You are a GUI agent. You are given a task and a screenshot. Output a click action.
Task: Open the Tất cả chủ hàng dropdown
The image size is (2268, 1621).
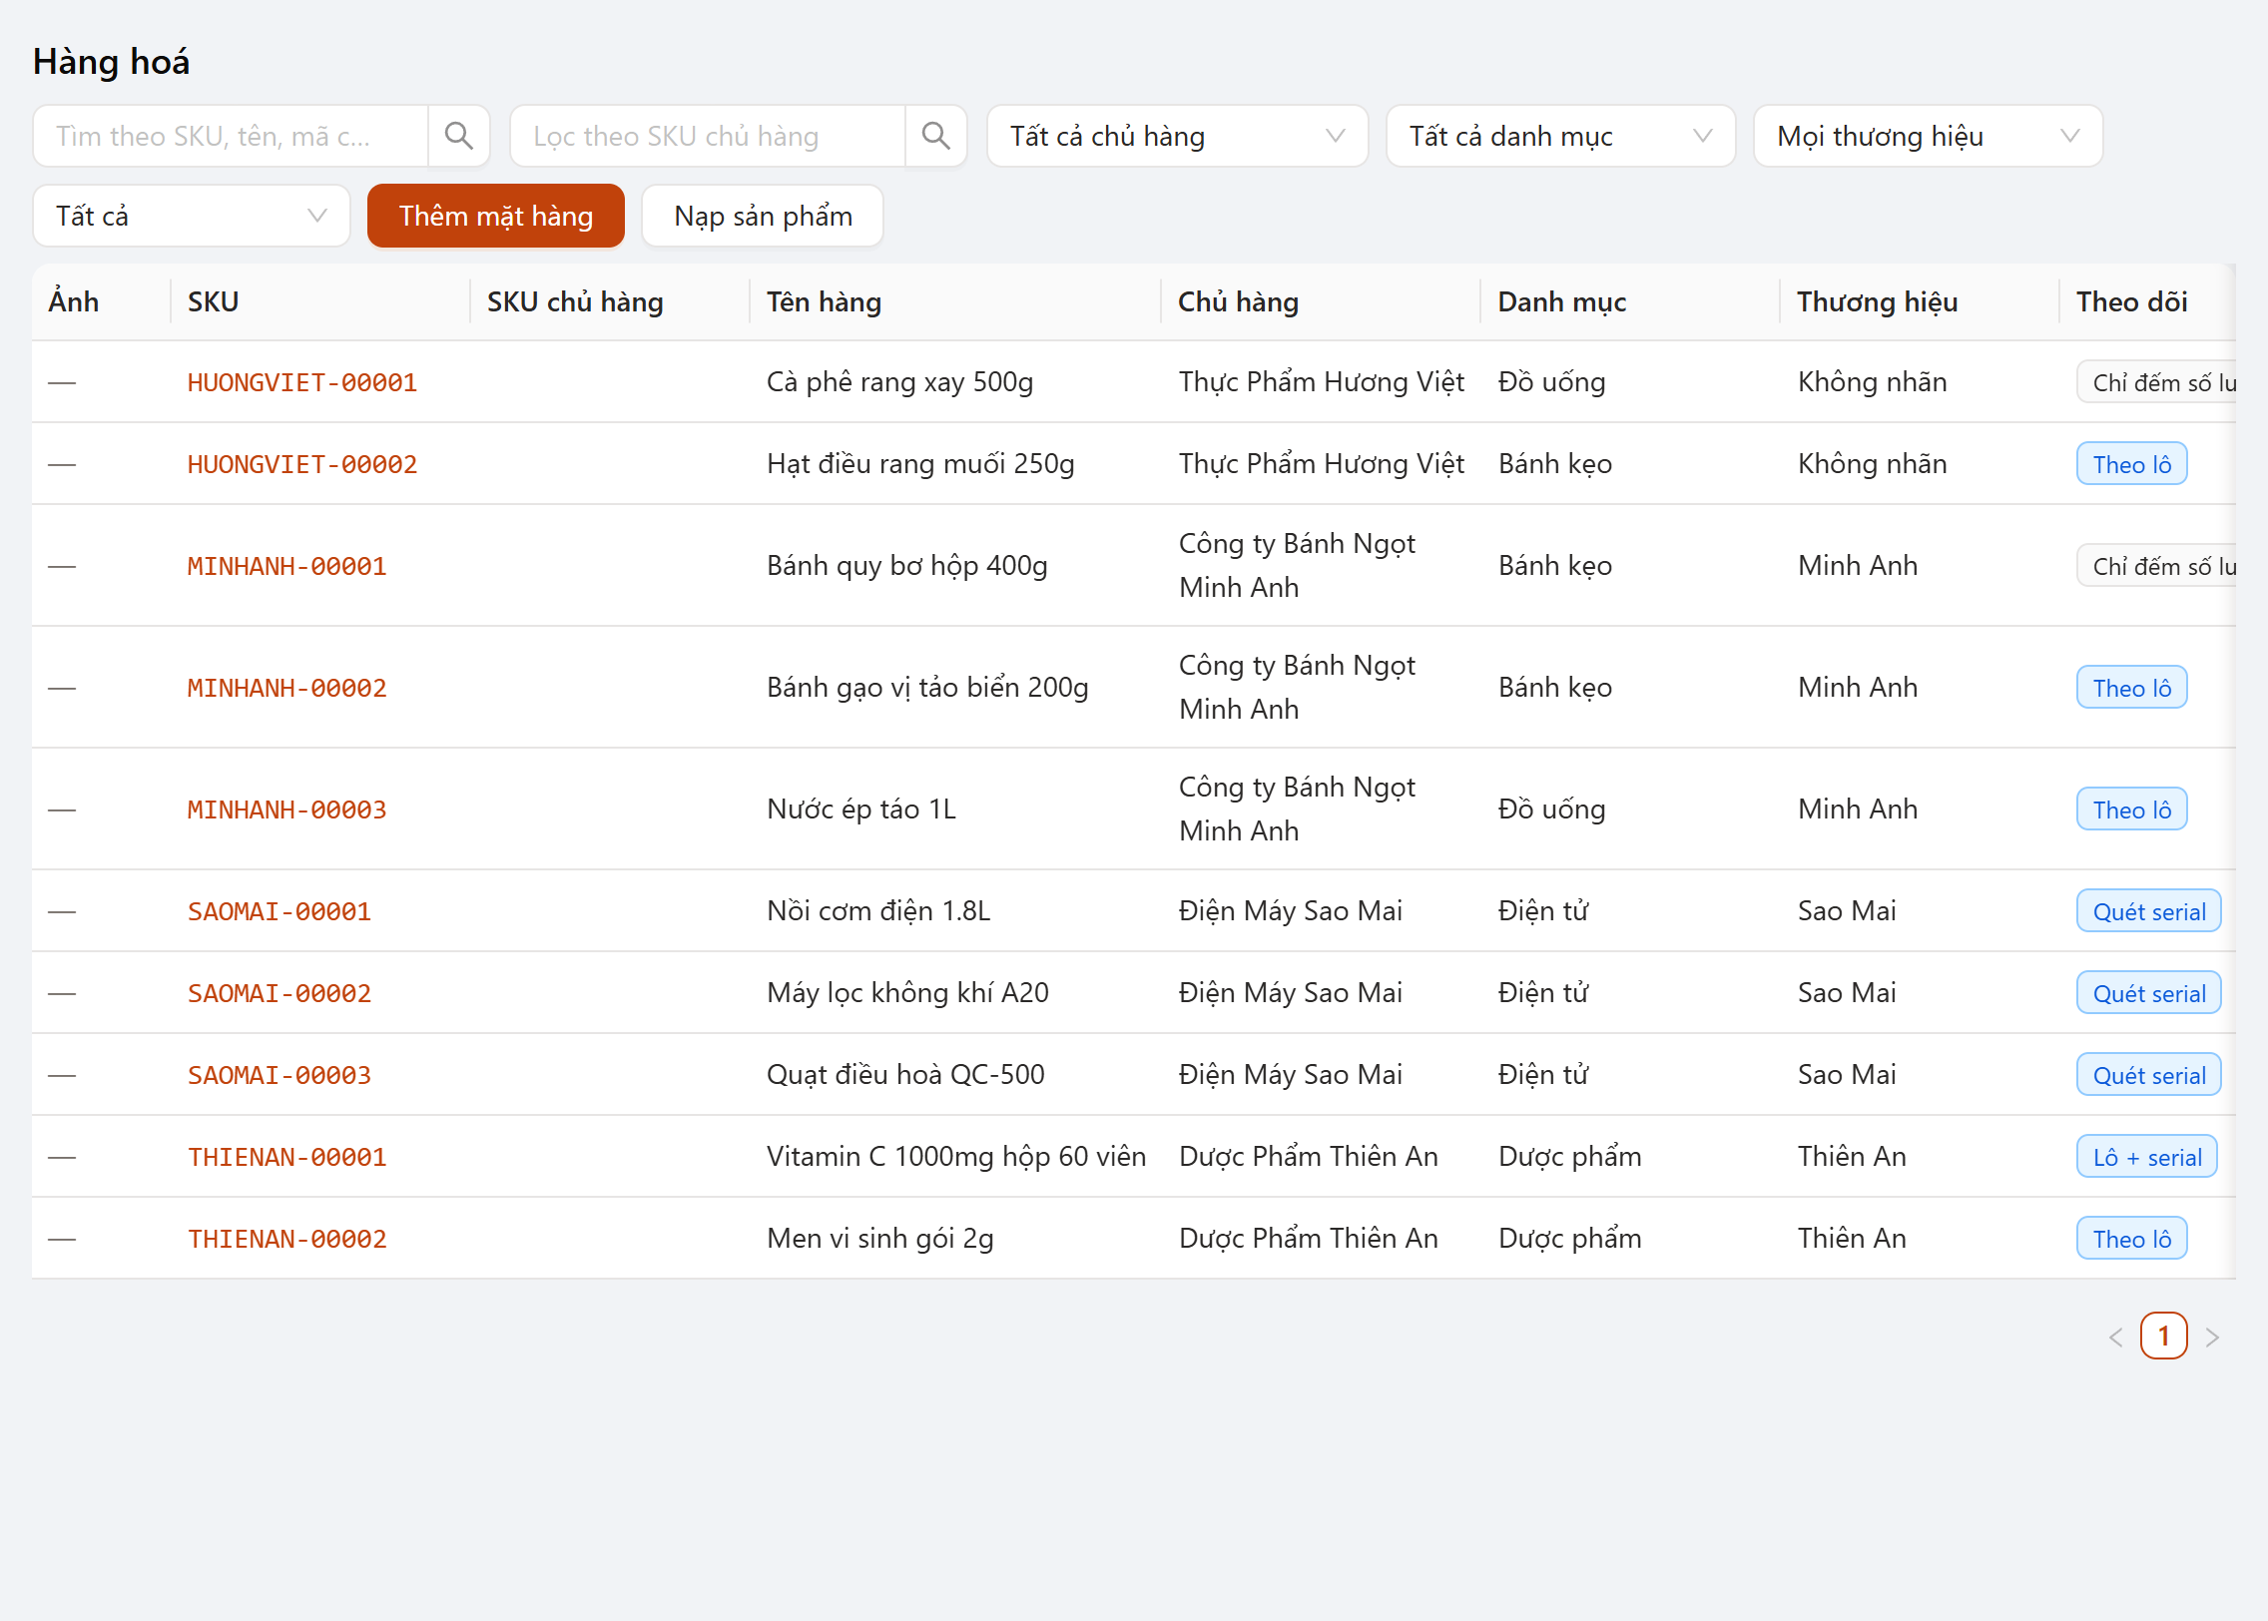click(1177, 136)
